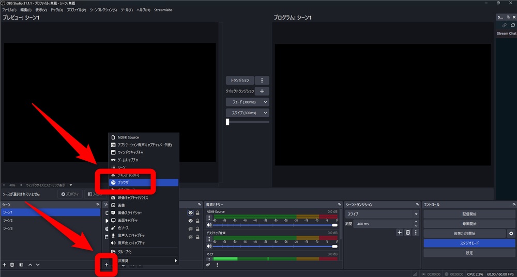
Task: Open NDI Source mixer three-dot options
Action: coord(209,218)
